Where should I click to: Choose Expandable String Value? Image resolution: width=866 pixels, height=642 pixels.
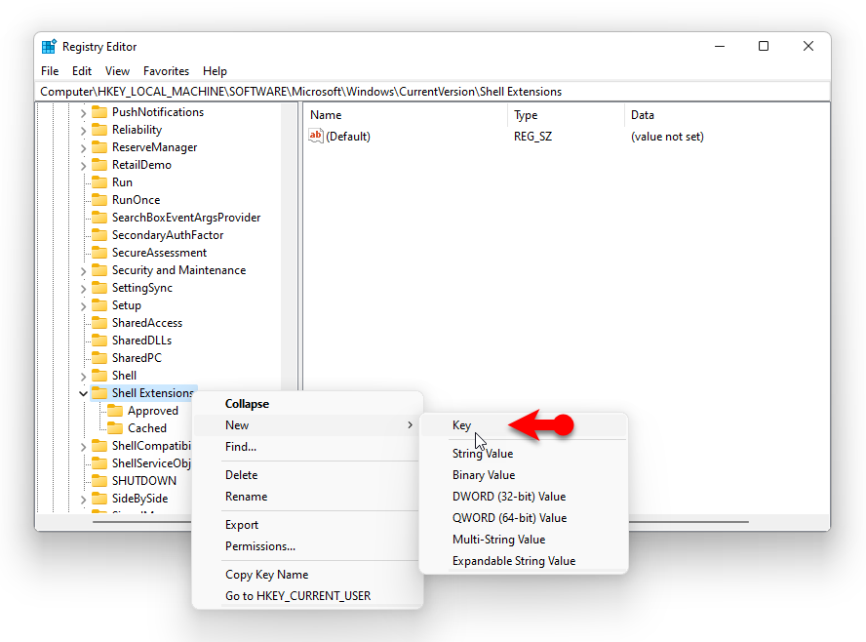[x=524, y=561]
